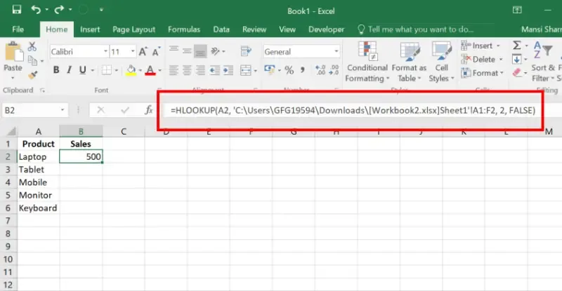
Task: Cut selection with the scissors icon
Action: tap(32, 46)
